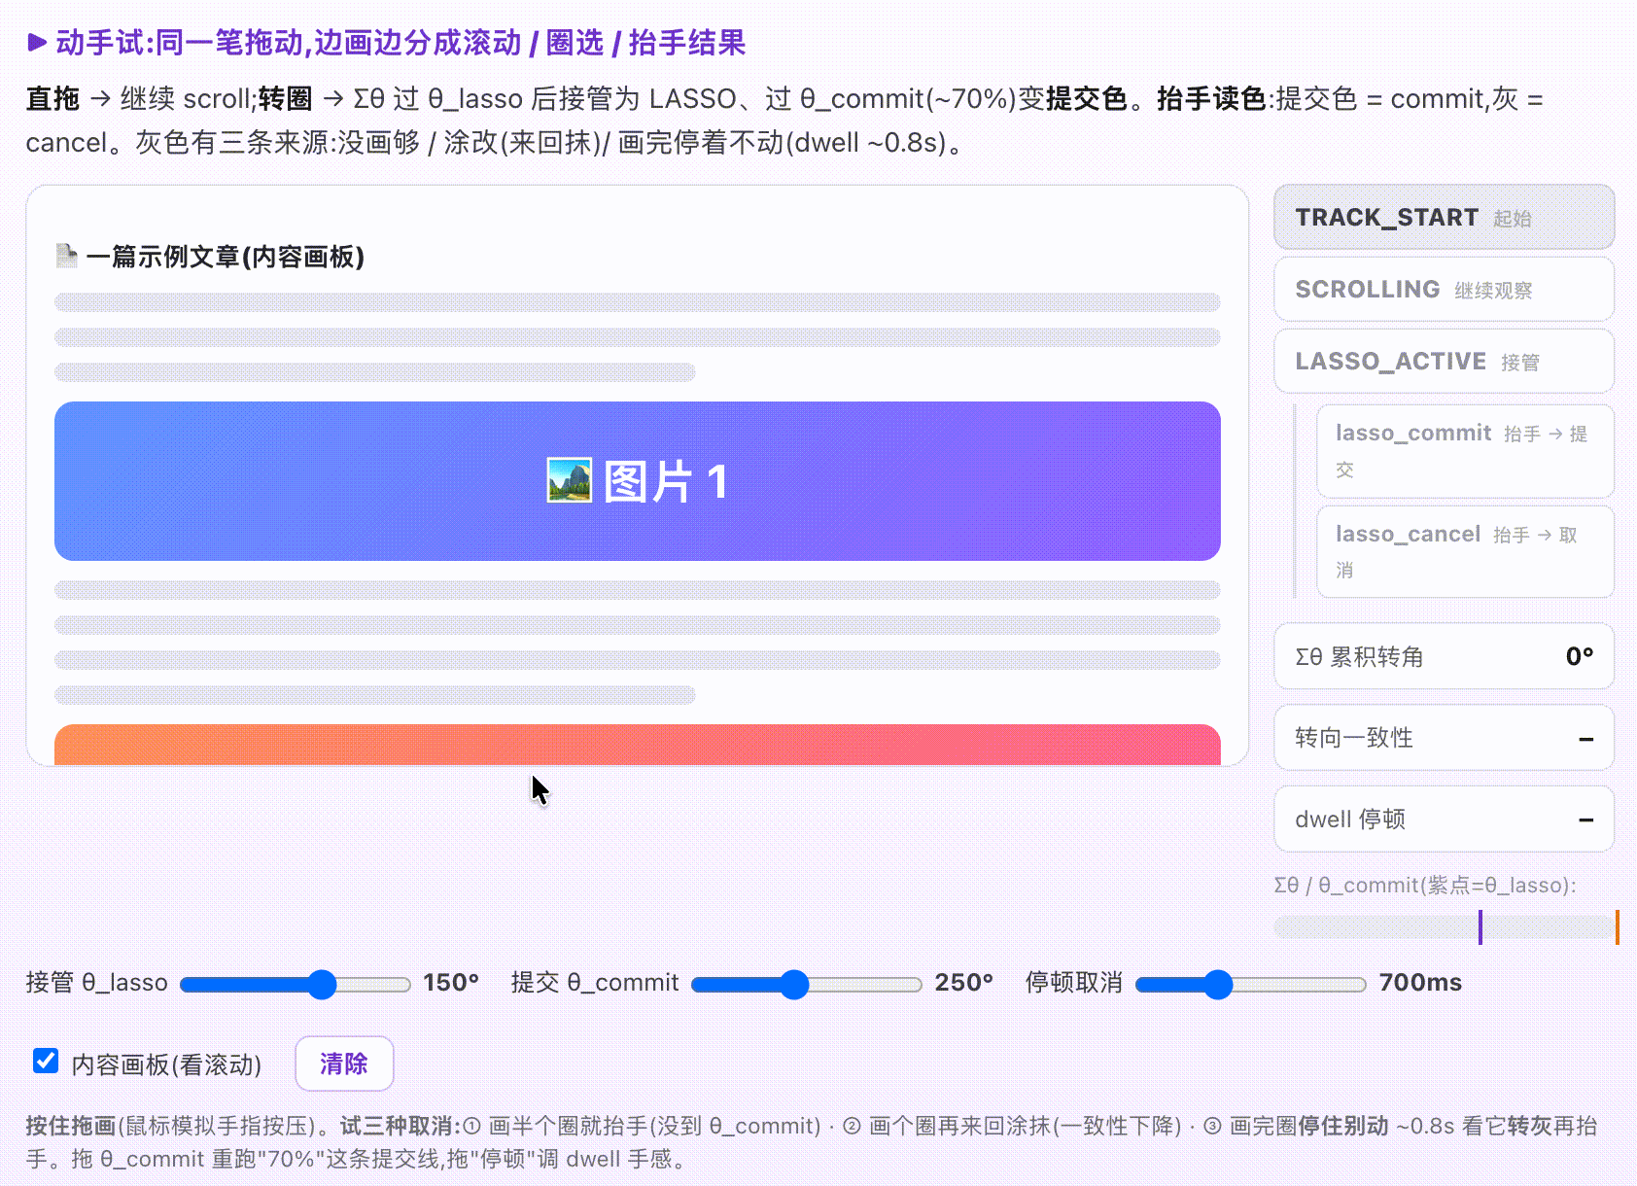Viewport: 1637px width, 1186px height.
Task: Click the lasso_cancel 抬手 → 取消 card
Action: (1465, 551)
